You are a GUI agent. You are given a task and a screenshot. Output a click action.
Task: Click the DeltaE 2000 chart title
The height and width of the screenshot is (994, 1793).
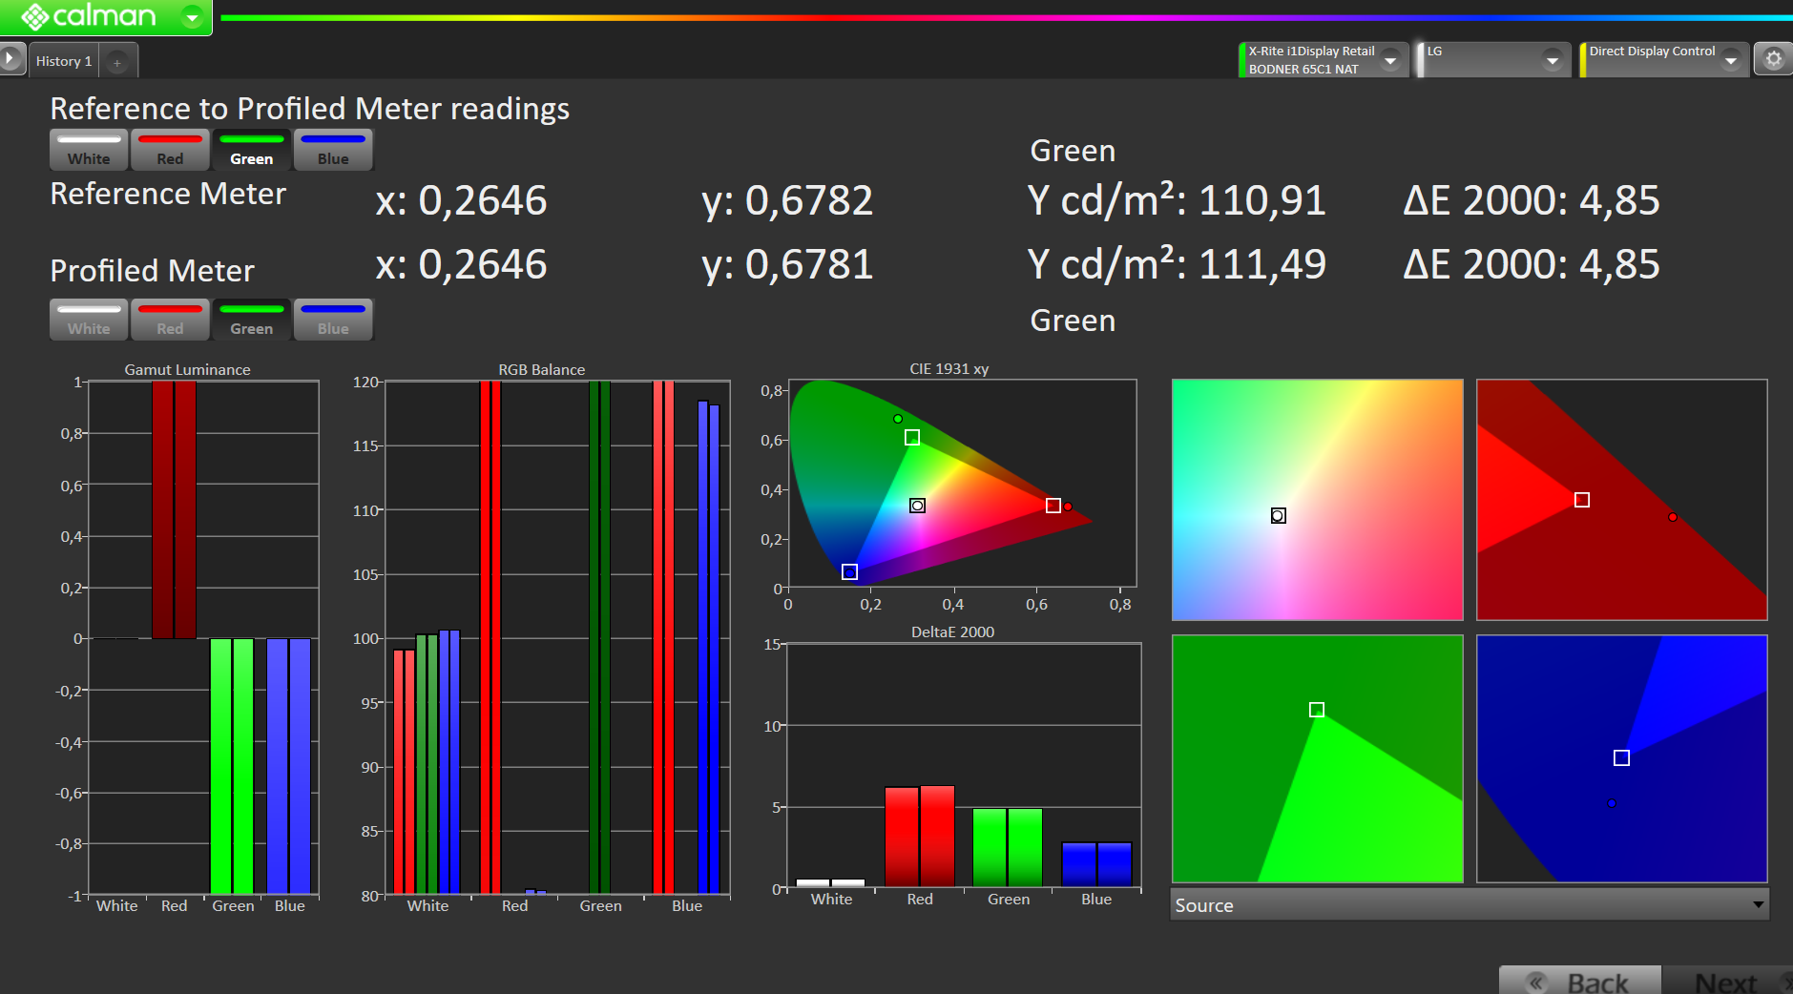coord(952,632)
